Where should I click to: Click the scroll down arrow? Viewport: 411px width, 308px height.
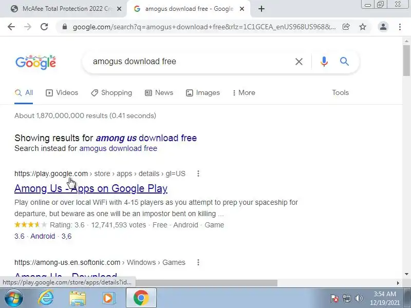pos(406,274)
